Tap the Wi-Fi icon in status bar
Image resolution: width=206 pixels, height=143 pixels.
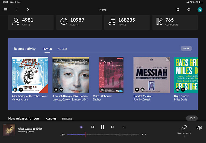click(x=191, y=2)
